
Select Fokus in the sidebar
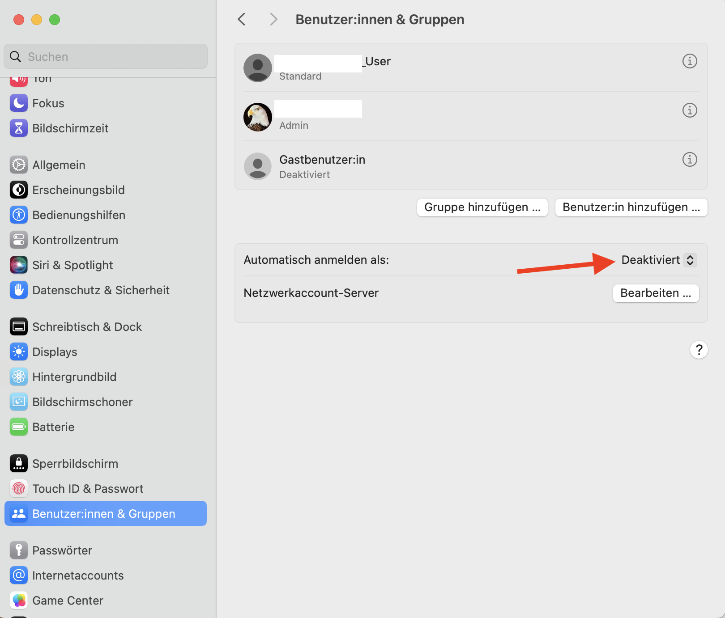click(x=106, y=103)
